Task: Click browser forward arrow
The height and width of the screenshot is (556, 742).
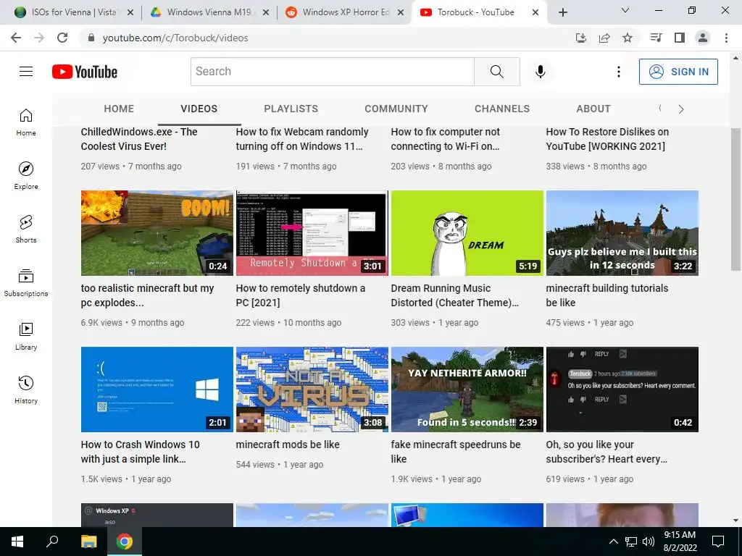Action: (x=39, y=38)
